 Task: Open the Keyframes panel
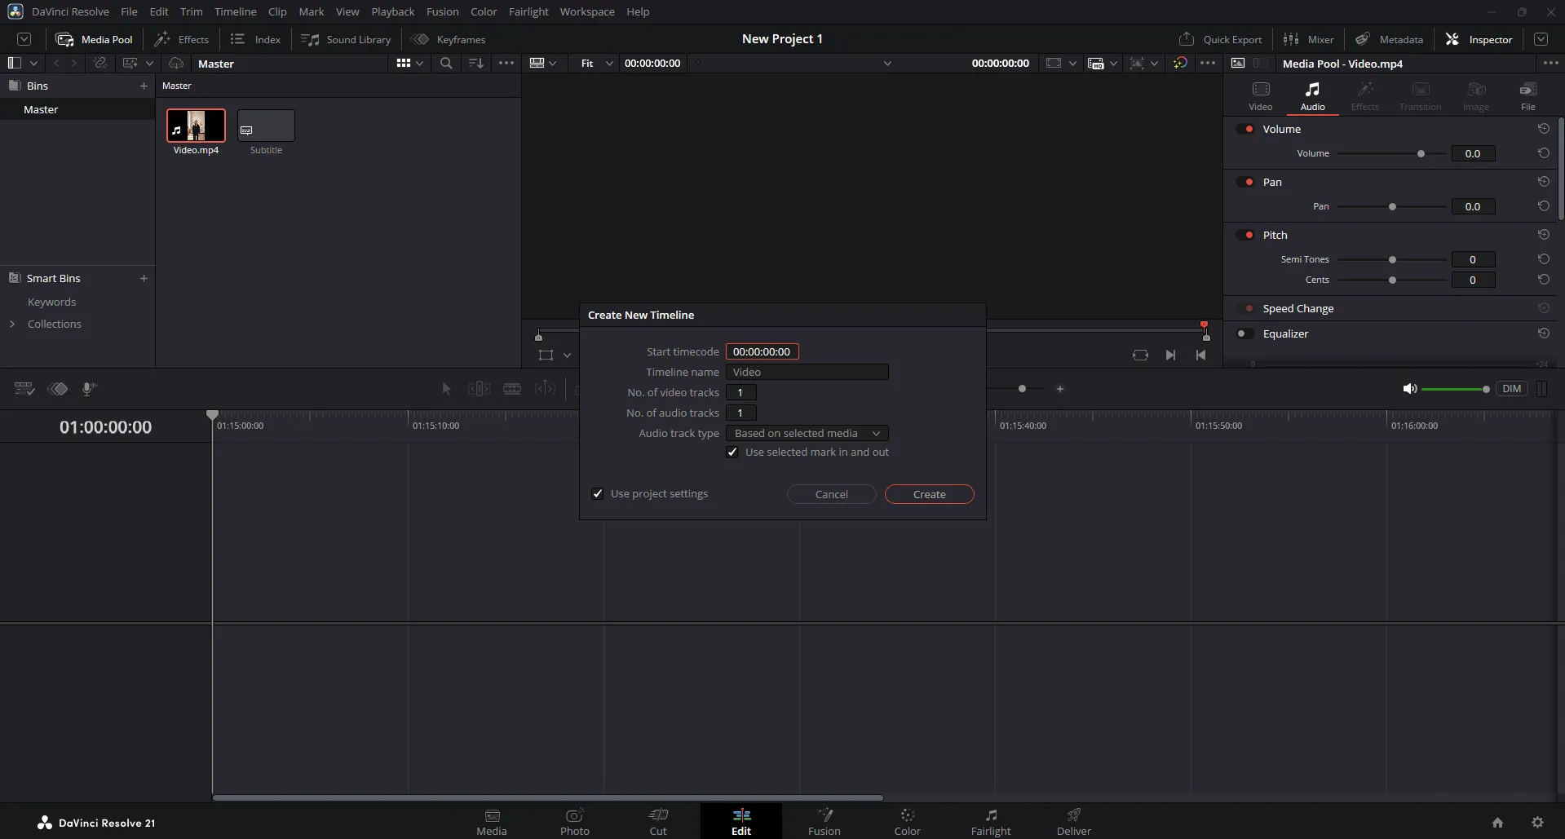click(448, 39)
